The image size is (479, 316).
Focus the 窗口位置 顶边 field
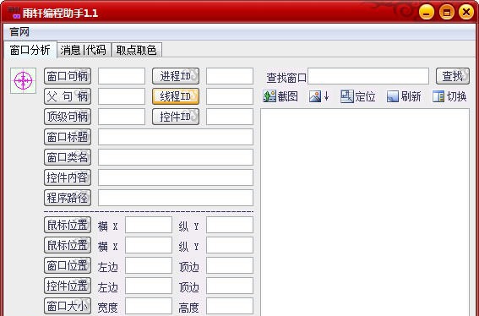(x=230, y=265)
